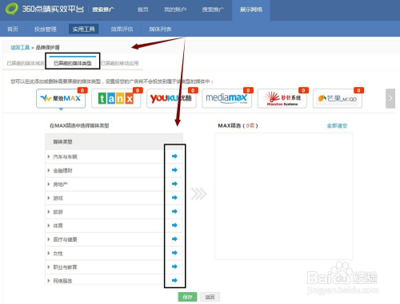
Task: Follow the 返回工具 breadcrumb link
Action: (20, 47)
